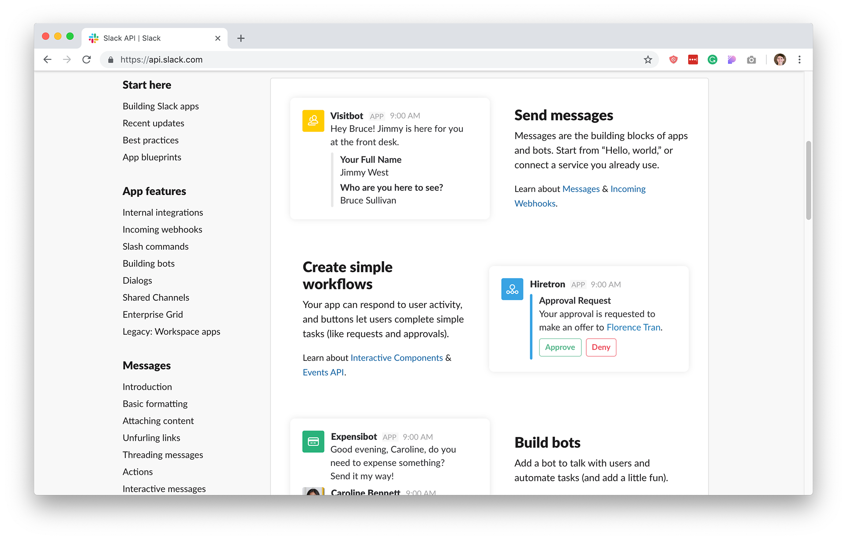Click the Start here sidebar heading
Viewport: 847px width, 540px height.
[x=147, y=85]
